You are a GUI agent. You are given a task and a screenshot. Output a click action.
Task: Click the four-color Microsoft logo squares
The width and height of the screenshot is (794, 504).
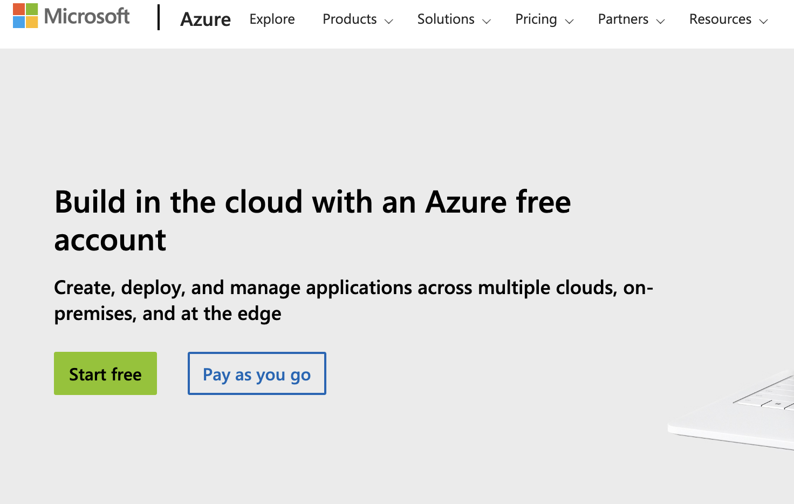pos(25,16)
